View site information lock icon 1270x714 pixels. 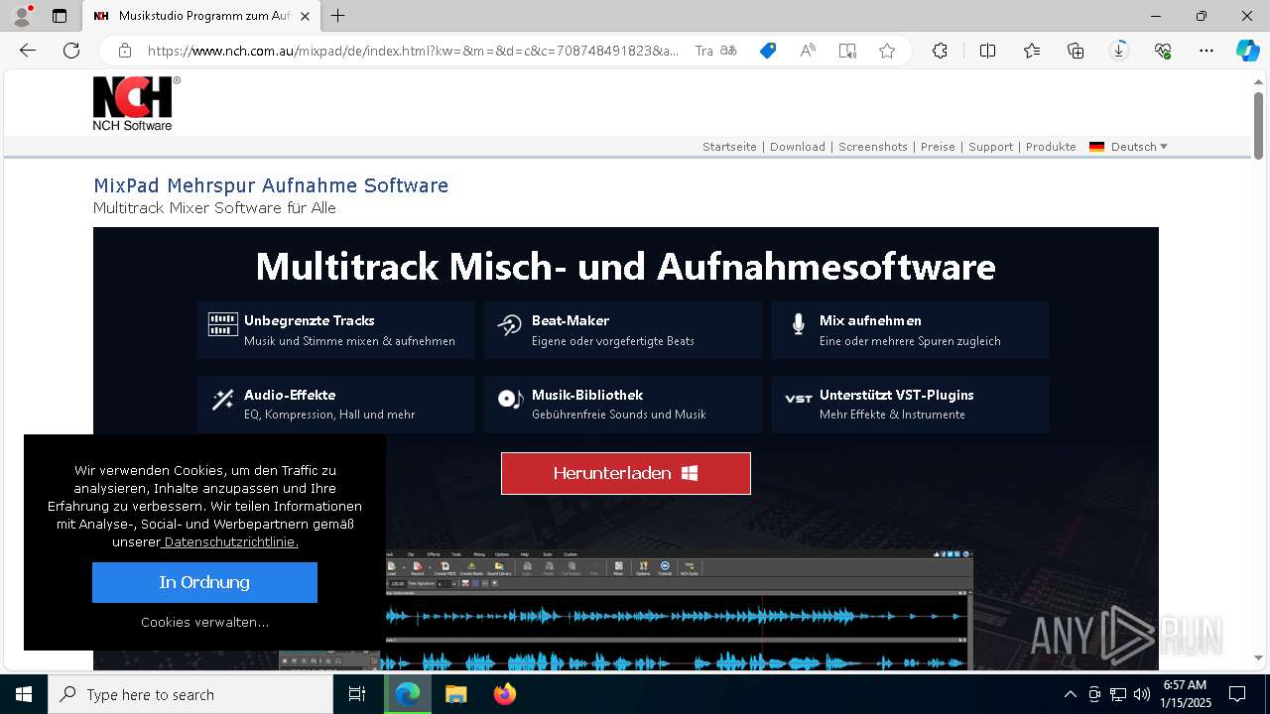pyautogui.click(x=125, y=51)
